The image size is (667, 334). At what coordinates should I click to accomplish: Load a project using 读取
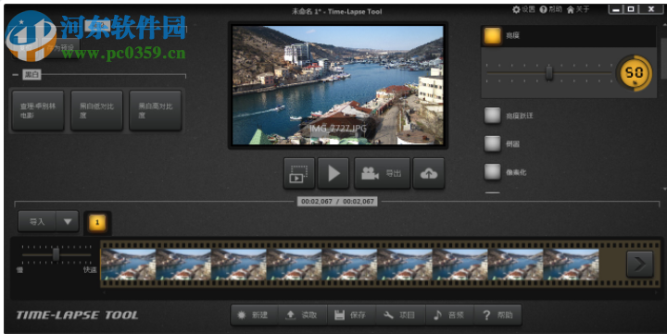click(303, 315)
